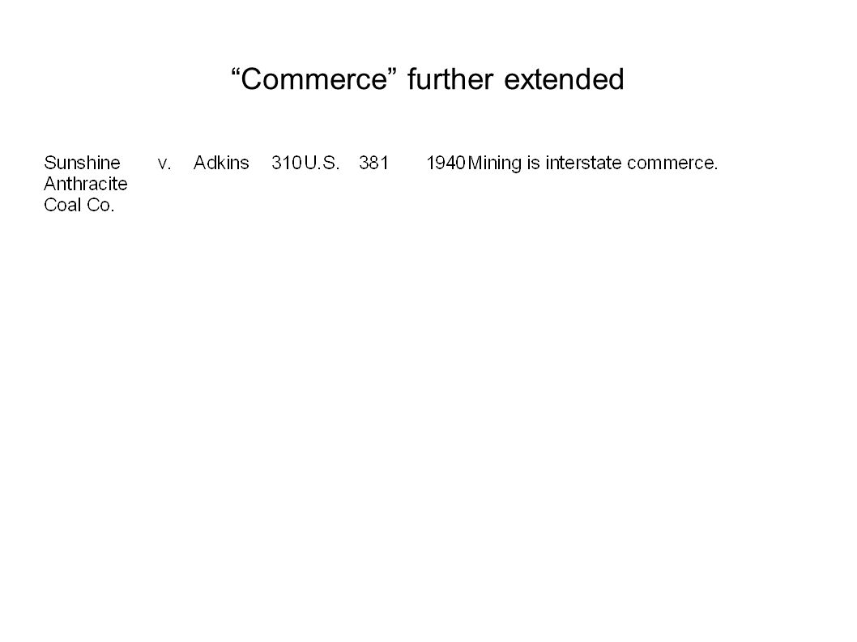The width and height of the screenshot is (857, 642).
Task: Click the text "Coal Co."
Action: (79, 206)
